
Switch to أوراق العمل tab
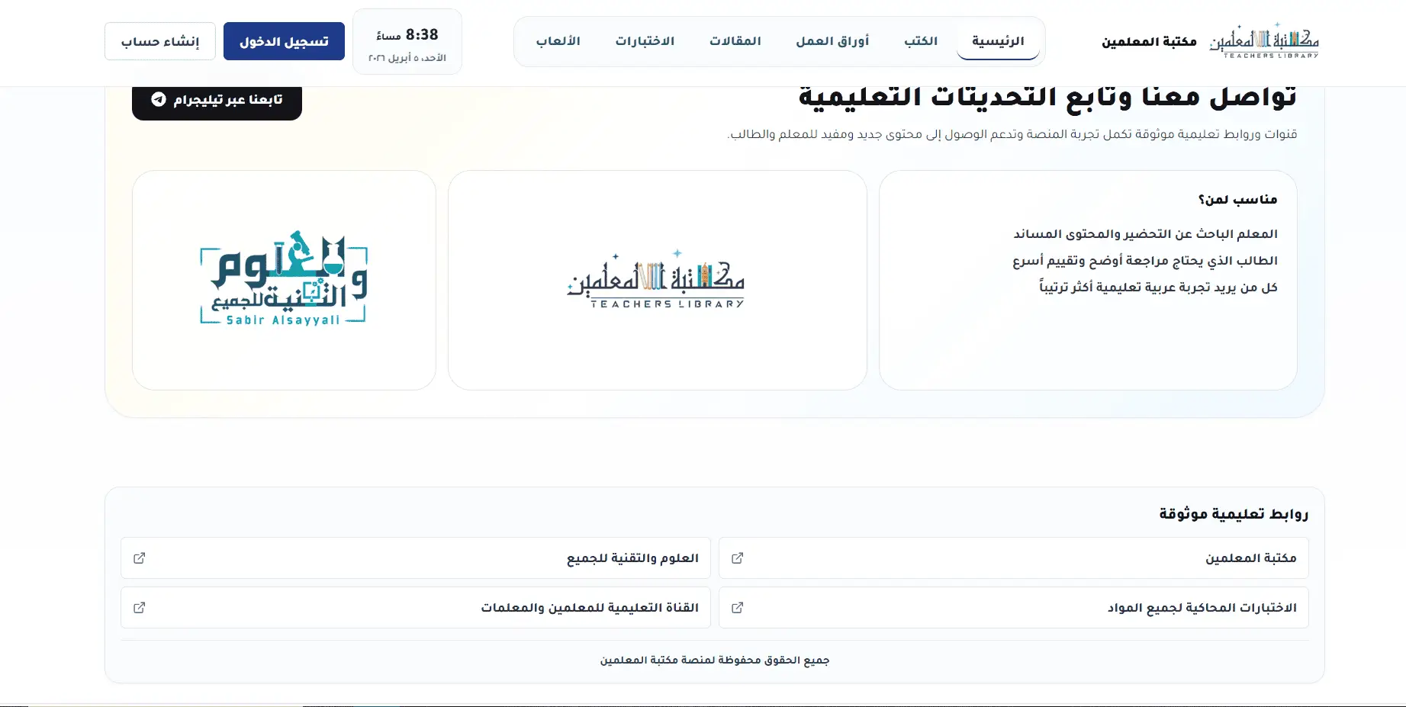click(832, 41)
